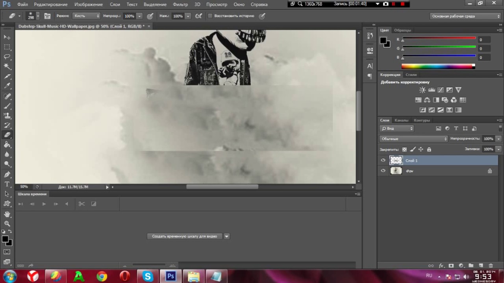Image resolution: width=504 pixels, height=283 pixels.
Task: Select the Move tool
Action: click(7, 37)
